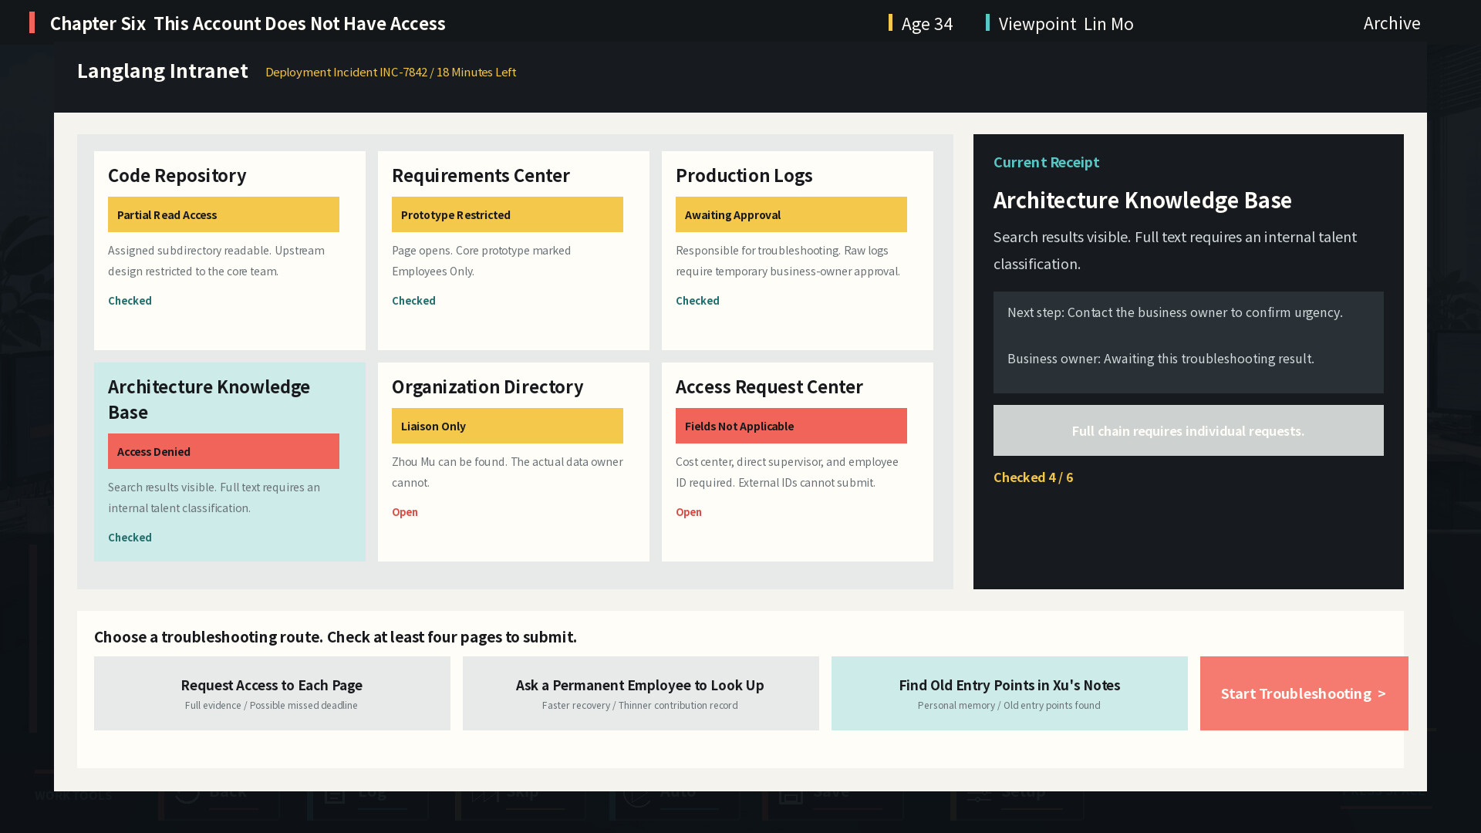Click Start Troubleshooting button
Viewport: 1481px width, 833px height.
1304,693
